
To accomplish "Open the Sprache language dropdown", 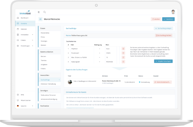I will click(x=32, y=106).
